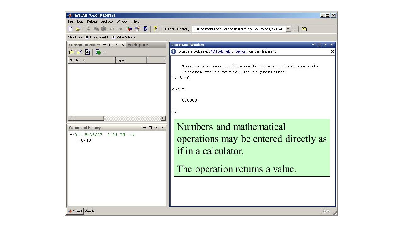Click the 0.8000 result in Command Window

click(x=190, y=100)
